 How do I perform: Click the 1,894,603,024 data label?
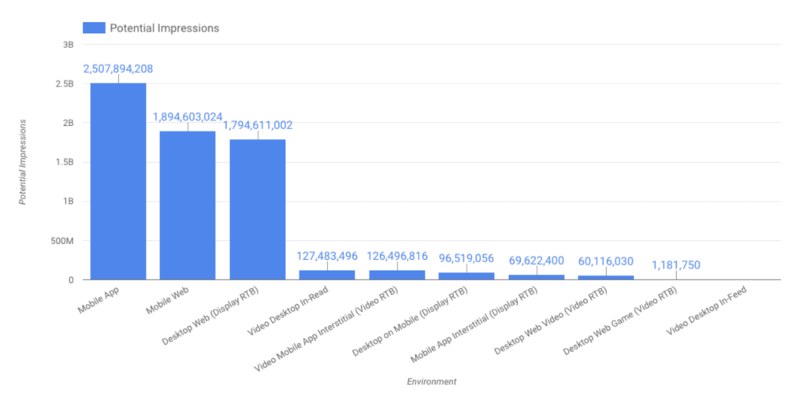tap(188, 117)
